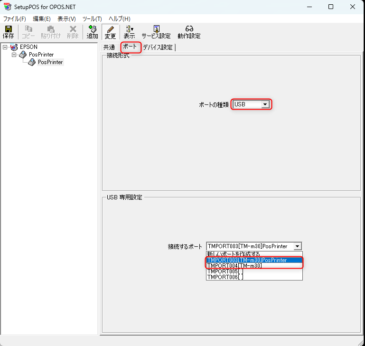This screenshot has height=346, width=365.
Task: Click the printer icon of child PosPrinter device
Action: point(32,62)
